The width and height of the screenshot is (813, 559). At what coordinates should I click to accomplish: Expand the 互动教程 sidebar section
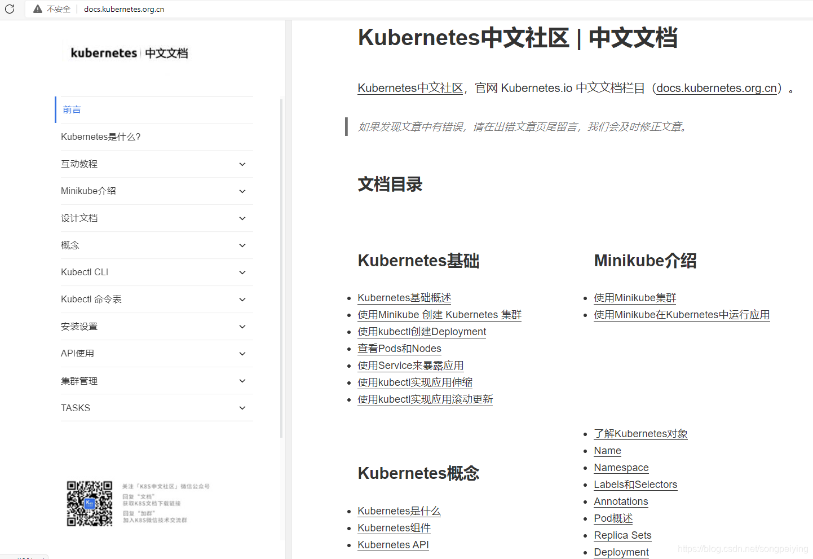click(242, 164)
